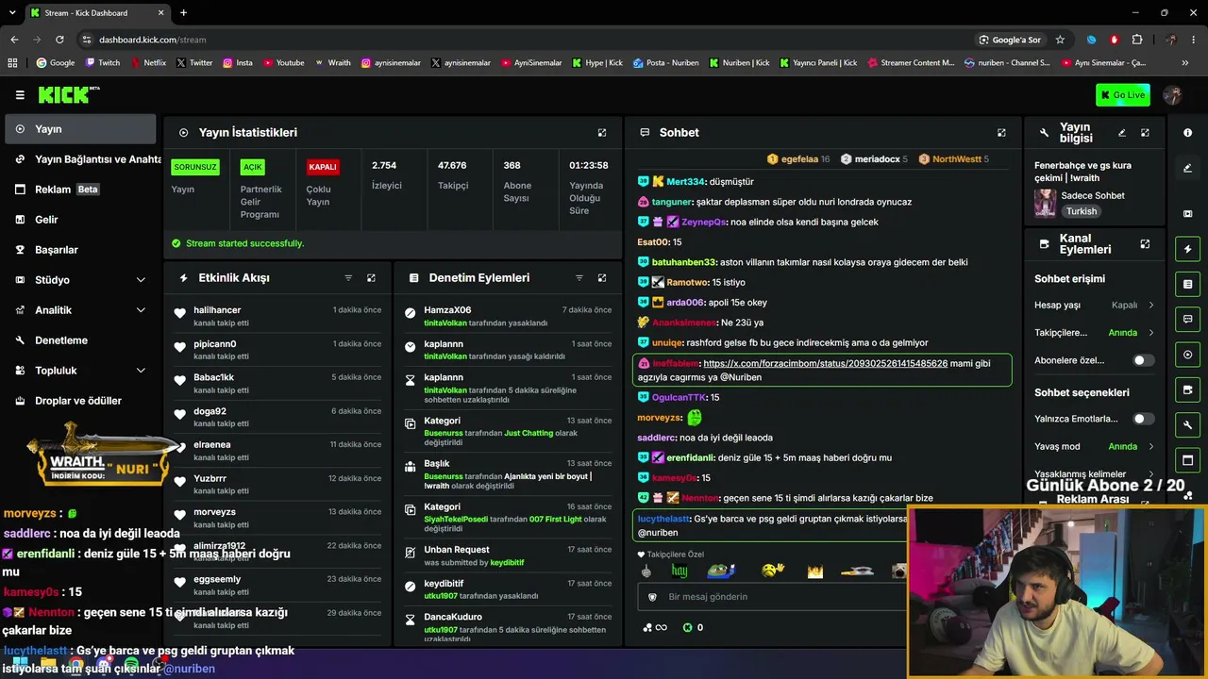Viewport: 1208px width, 679px height.
Task: Open the Denetim Eylemleri filter
Action: [x=579, y=278]
